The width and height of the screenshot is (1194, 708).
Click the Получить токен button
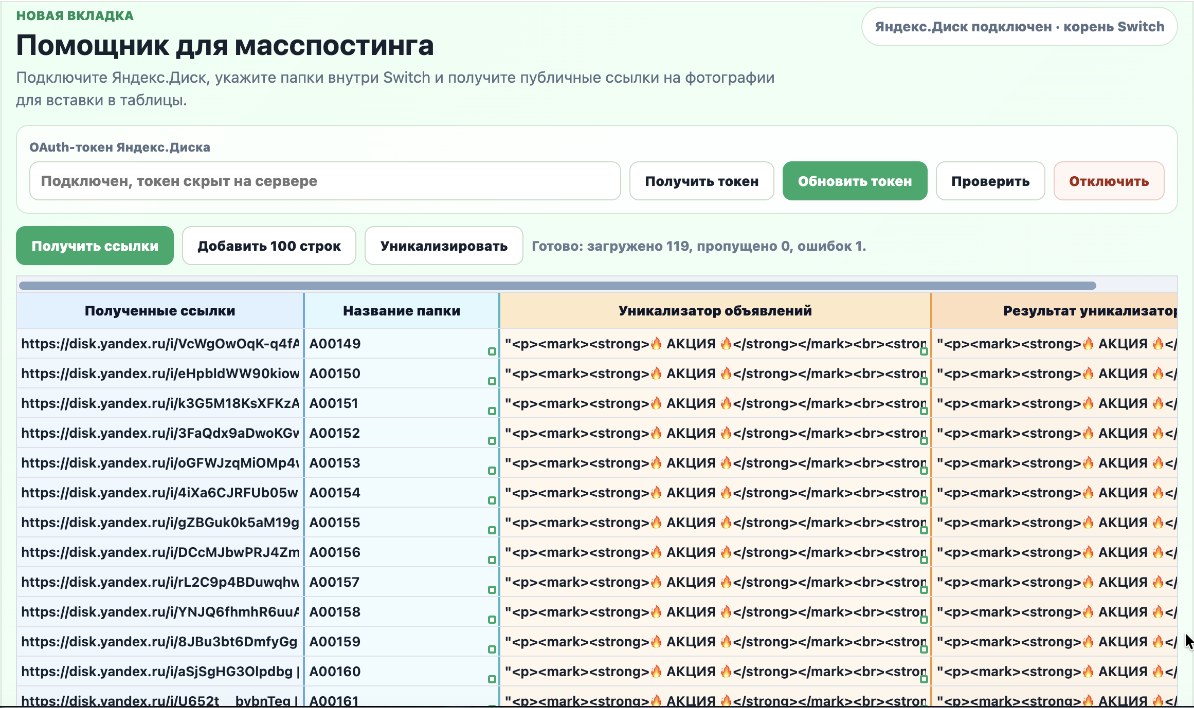coord(701,181)
